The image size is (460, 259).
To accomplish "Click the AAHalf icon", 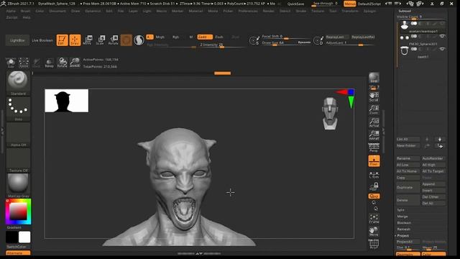I will pos(374,135).
